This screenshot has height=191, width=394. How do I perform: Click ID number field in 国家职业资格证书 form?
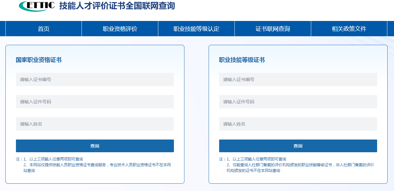click(x=95, y=102)
